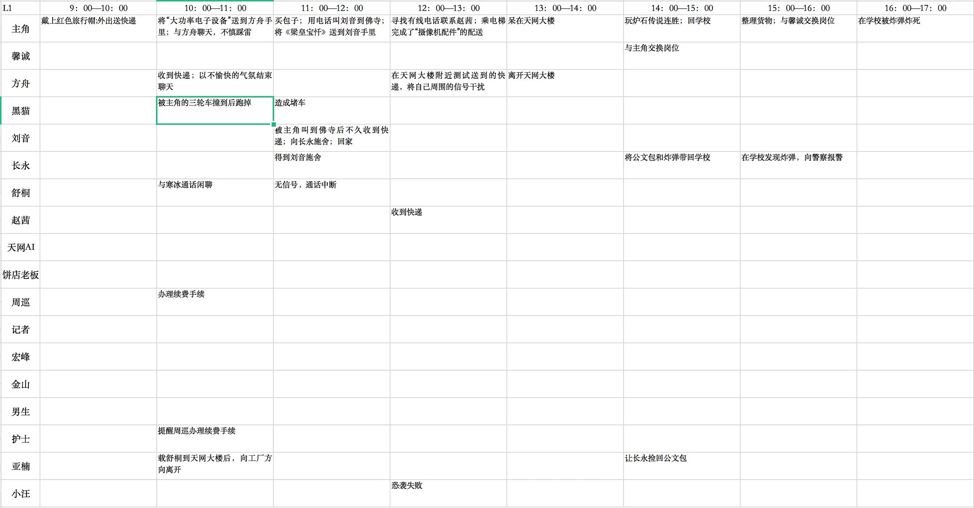This screenshot has height=508, width=974.
Task: Click cell '整理货物; 与馨诚交换岗位'
Action: click(799, 29)
